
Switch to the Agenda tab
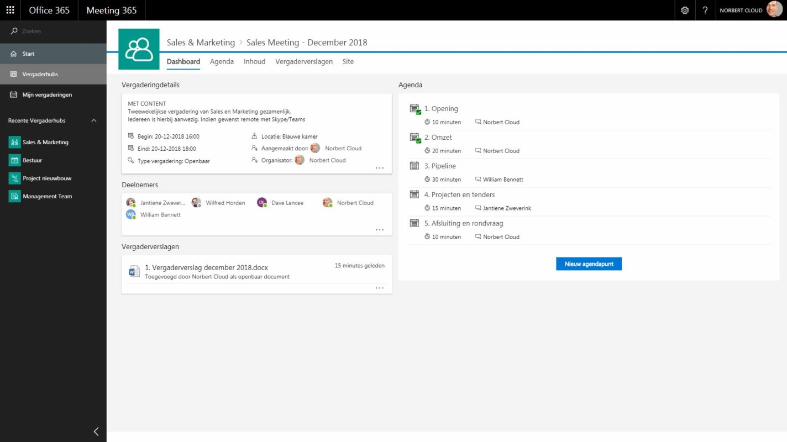click(x=222, y=61)
